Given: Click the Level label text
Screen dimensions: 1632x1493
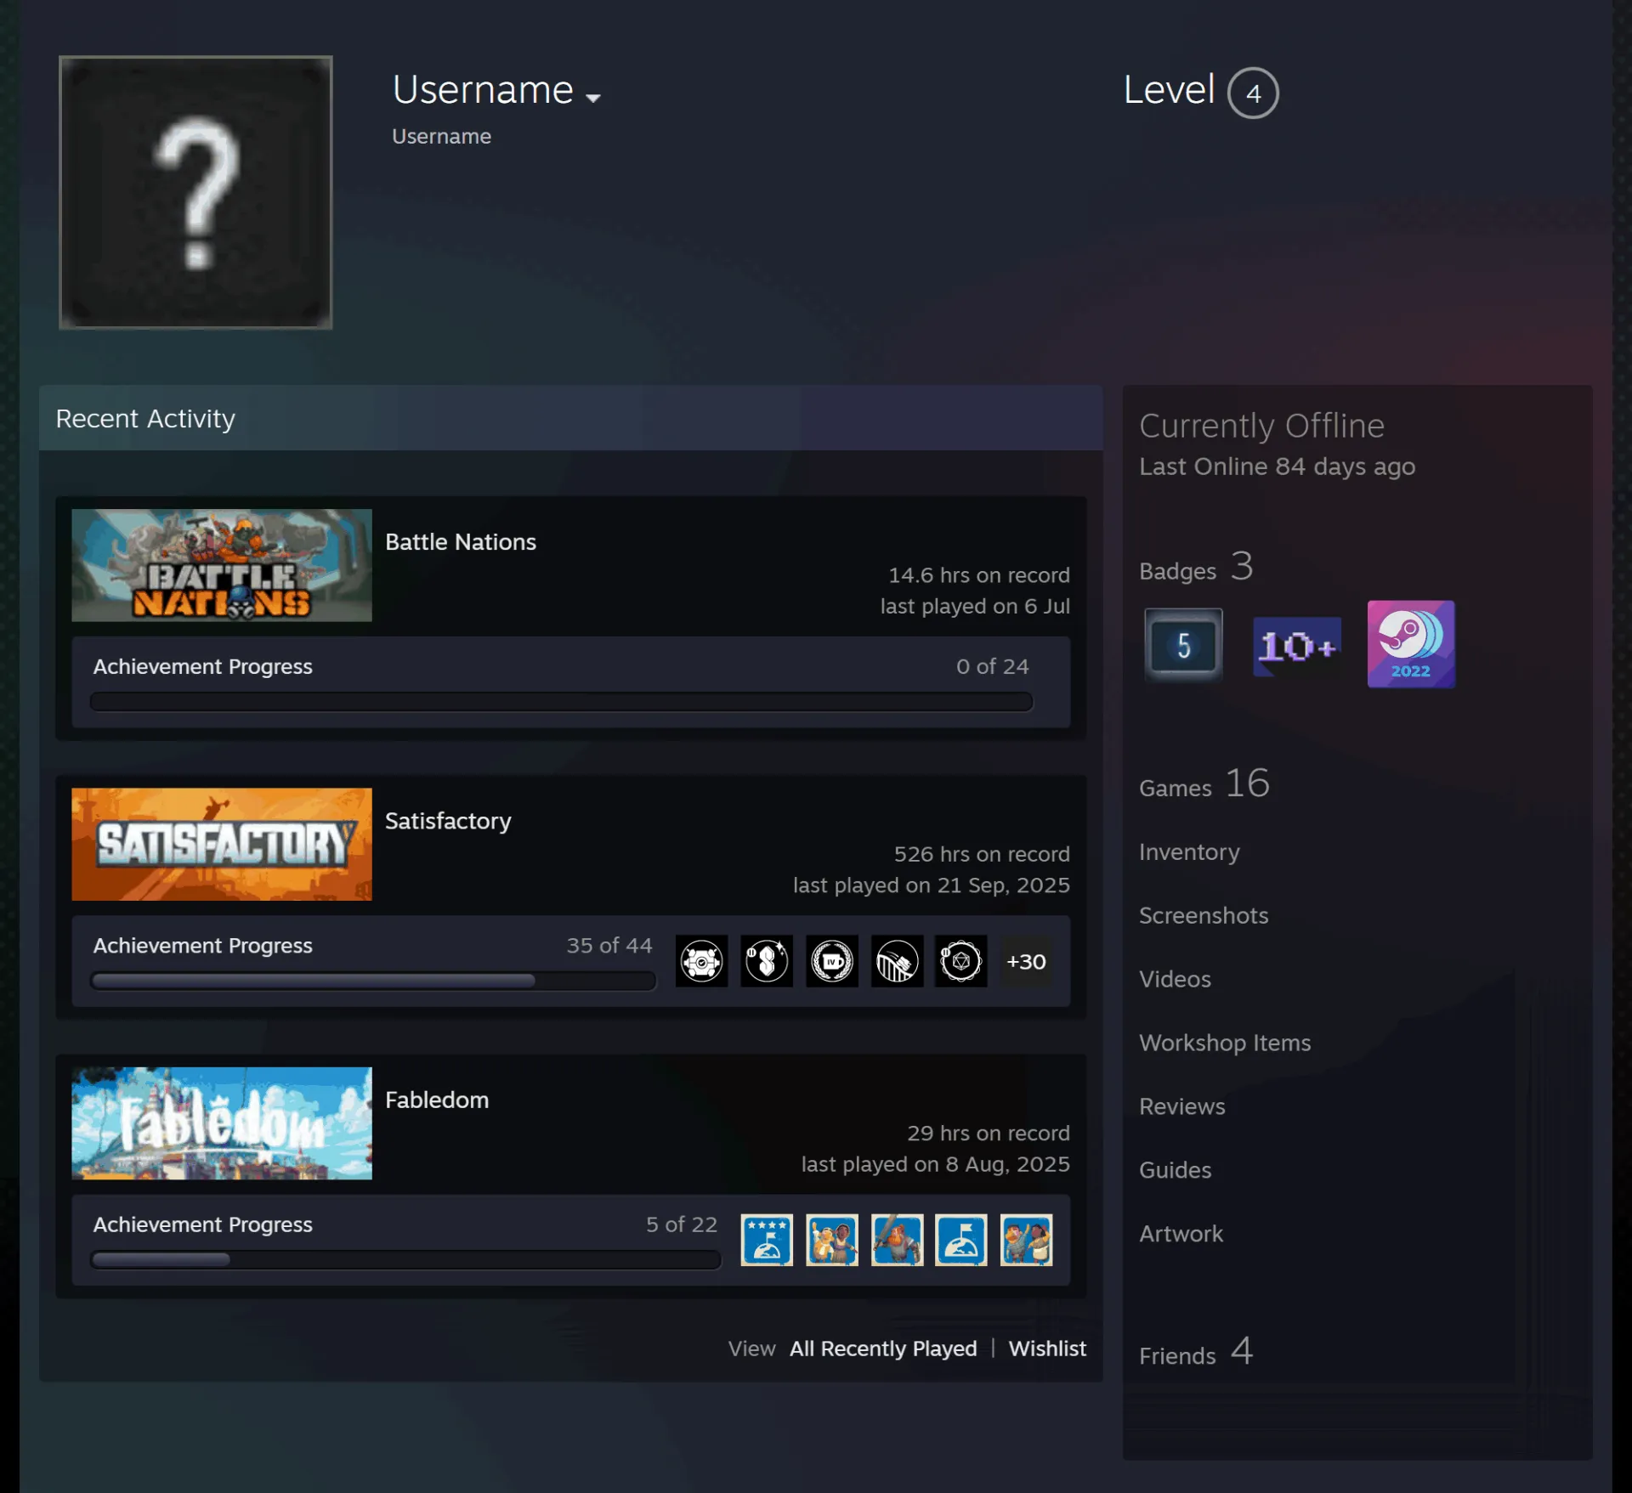Looking at the screenshot, I should click(x=1169, y=89).
